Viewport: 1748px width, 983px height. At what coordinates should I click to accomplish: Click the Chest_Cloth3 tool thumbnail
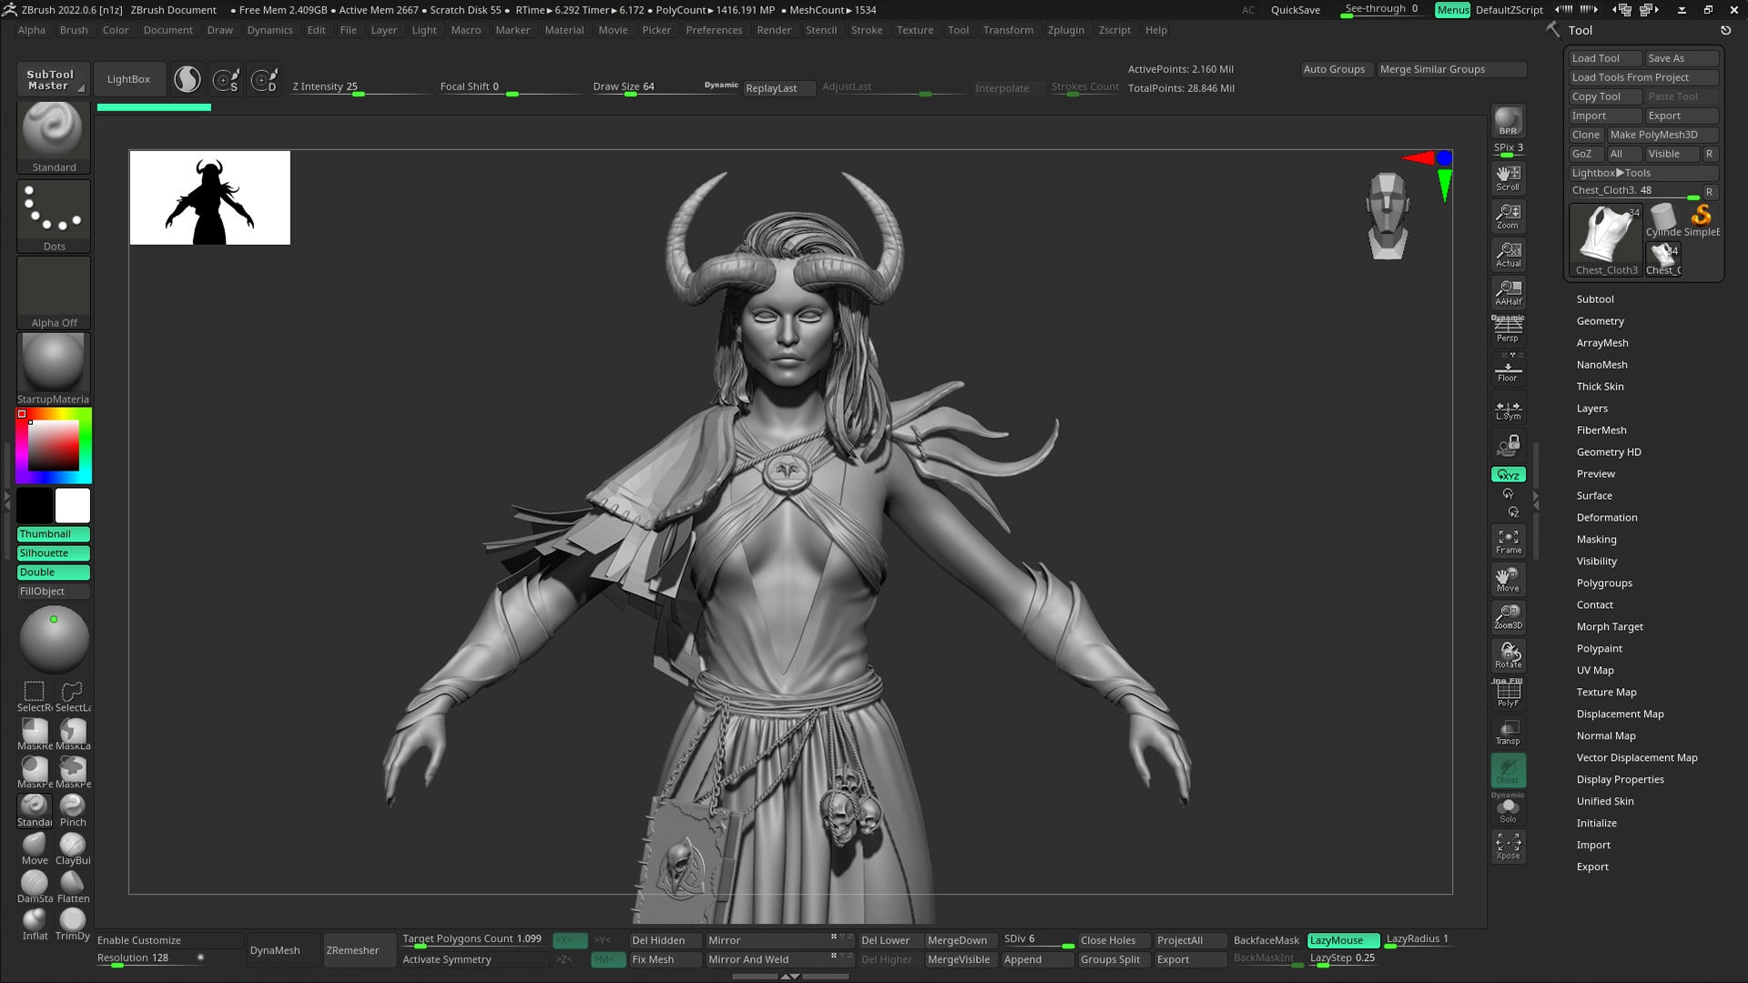point(1606,240)
